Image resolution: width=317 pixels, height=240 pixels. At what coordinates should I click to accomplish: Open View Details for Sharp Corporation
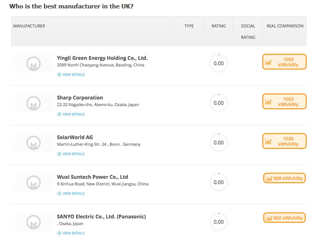(x=74, y=114)
